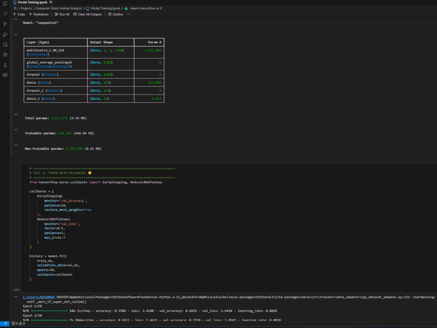The image size is (437, 328).
Task: Click the Epoch 1/50 training progress bar
Action: click(x=49, y=311)
